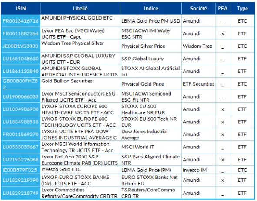This screenshot has height=201, width=257.
Task: Click the Type column header
Action: [x=242, y=8]
